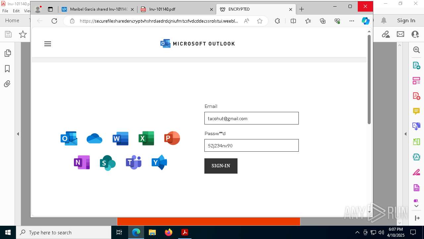Viewport: 424px width, 239px height.
Task: Add this page to favorites star
Action: pos(260,21)
